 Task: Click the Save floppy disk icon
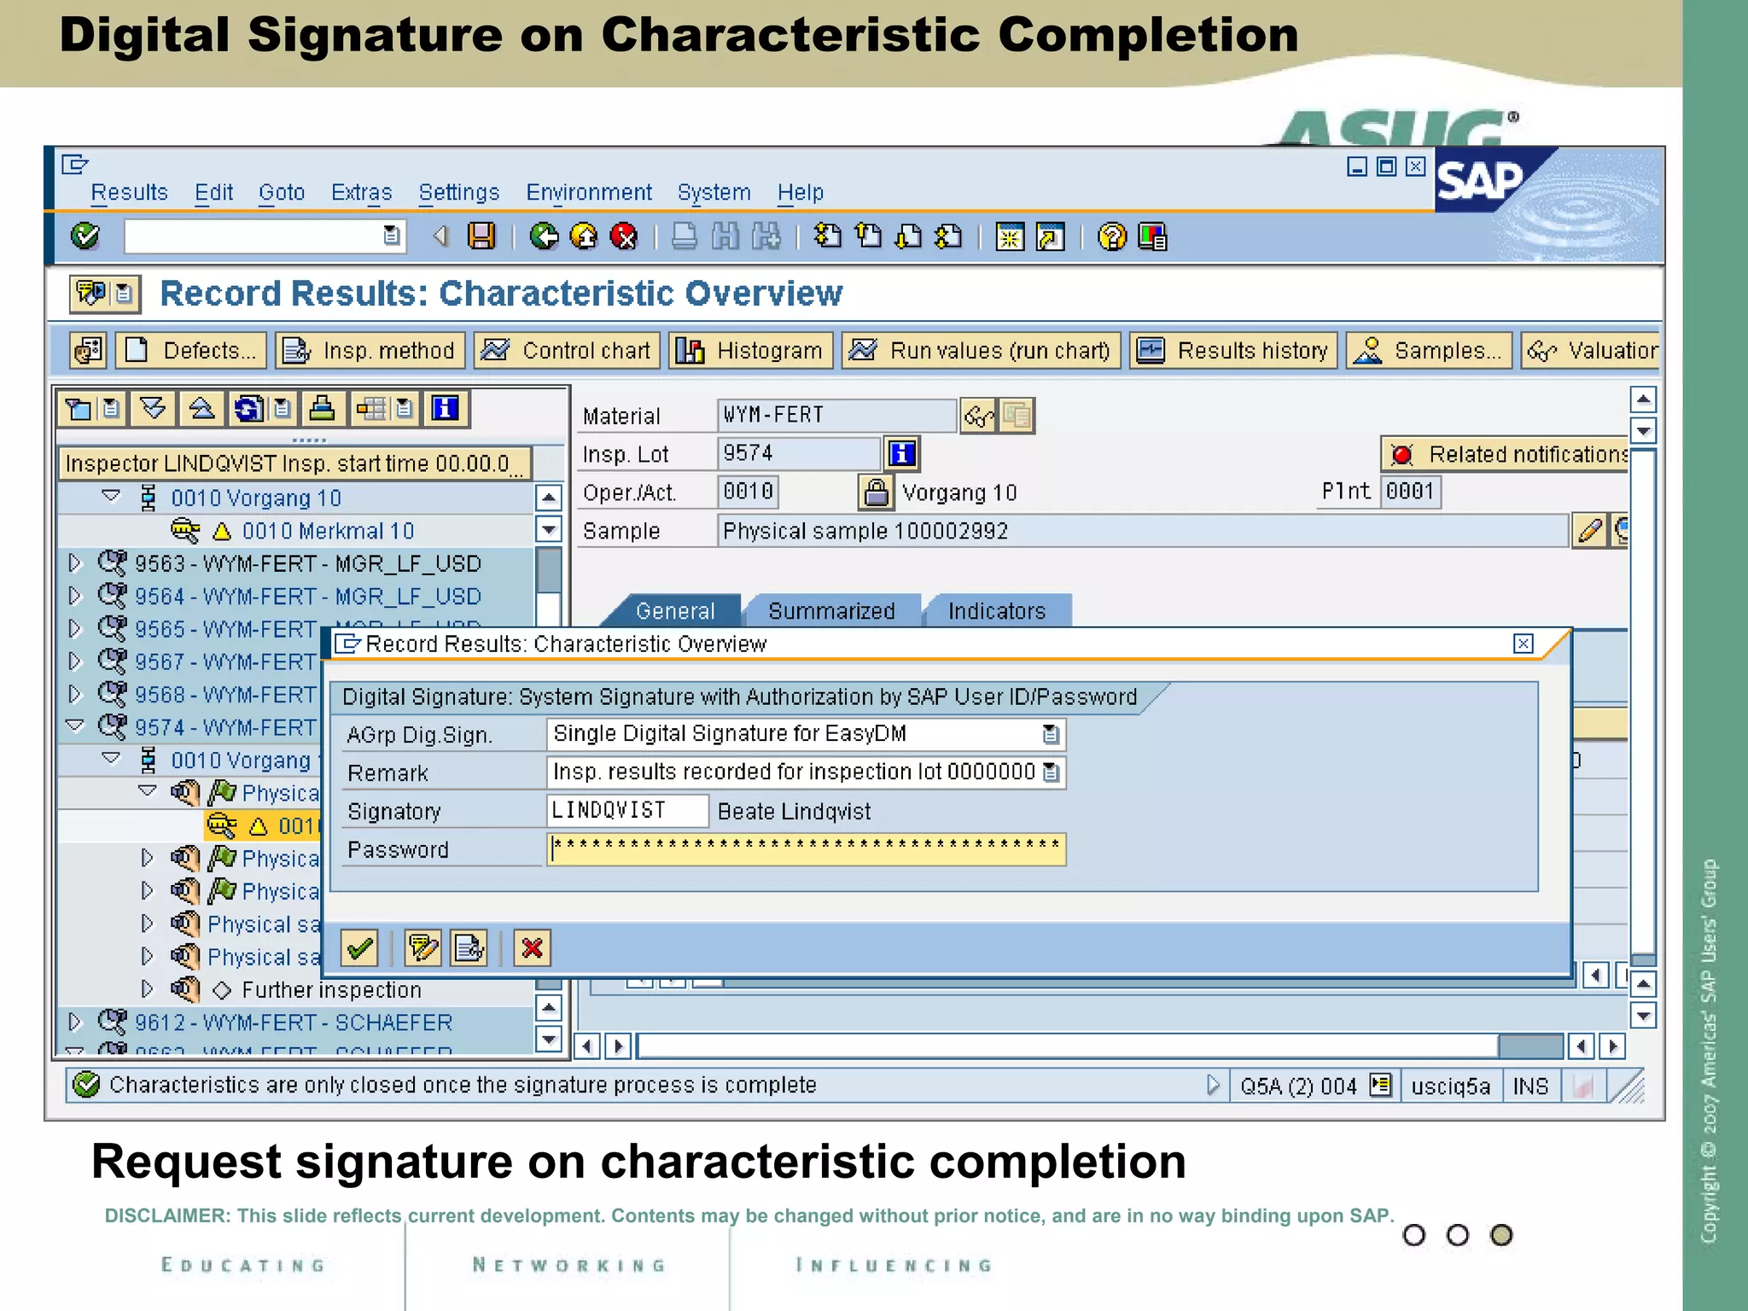(481, 236)
